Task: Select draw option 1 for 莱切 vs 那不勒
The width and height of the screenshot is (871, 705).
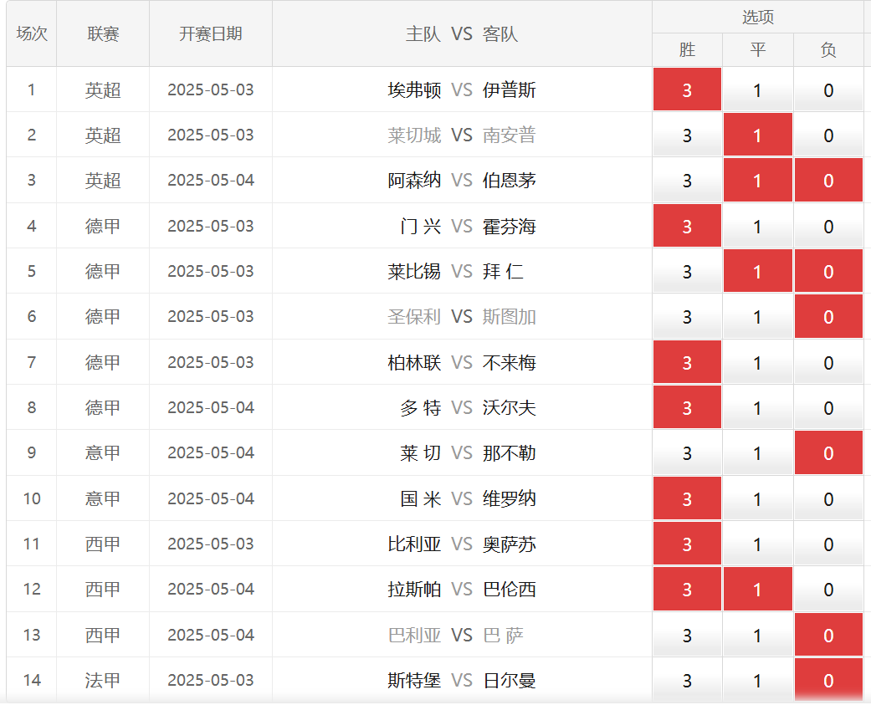Action: click(758, 453)
